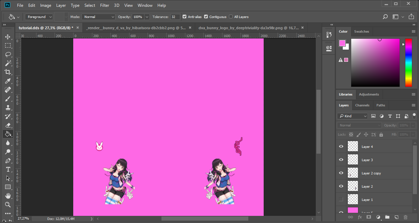Hide Layer 4 visibility eye
419x223 pixels.
(x=341, y=147)
